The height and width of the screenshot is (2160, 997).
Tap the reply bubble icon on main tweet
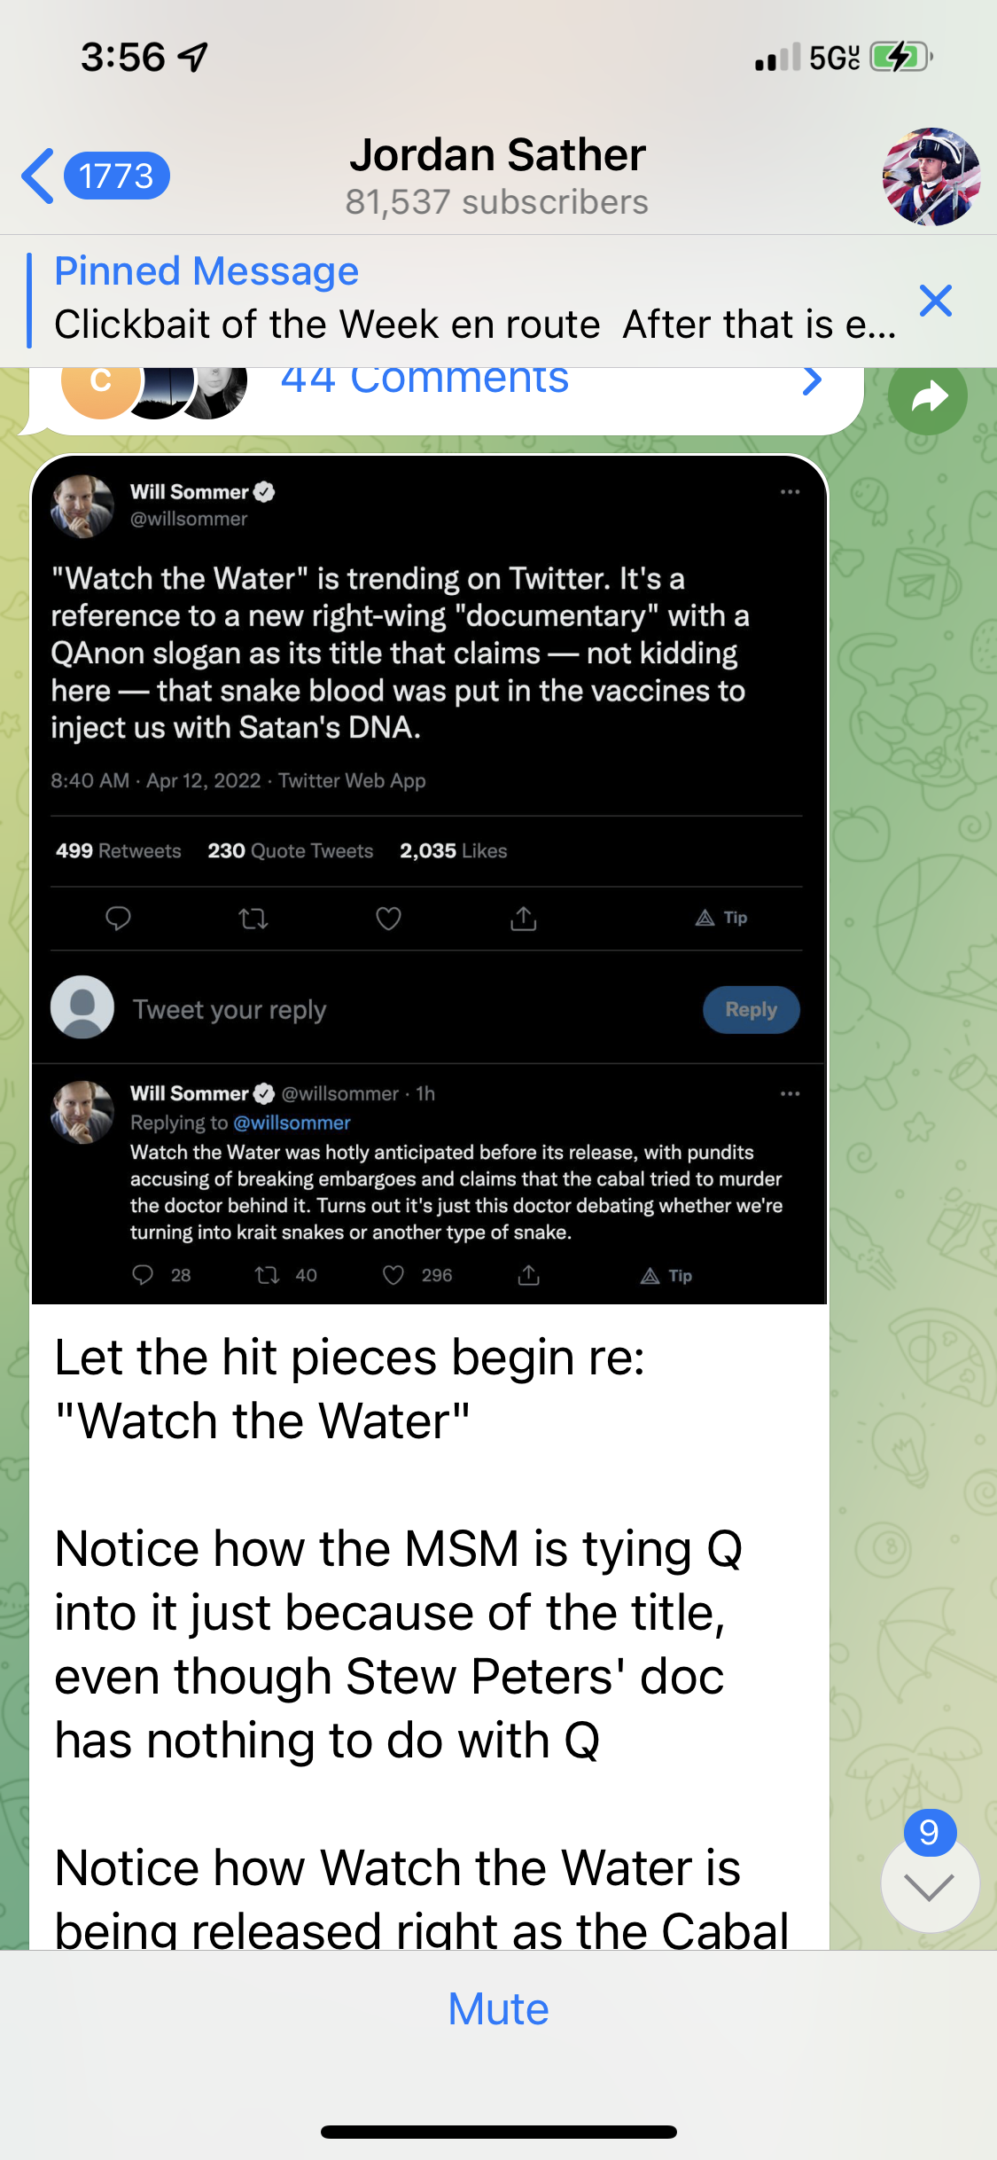point(118,919)
